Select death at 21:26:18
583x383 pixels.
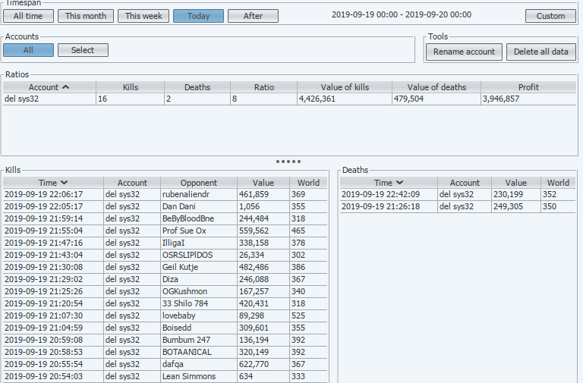pos(458,206)
